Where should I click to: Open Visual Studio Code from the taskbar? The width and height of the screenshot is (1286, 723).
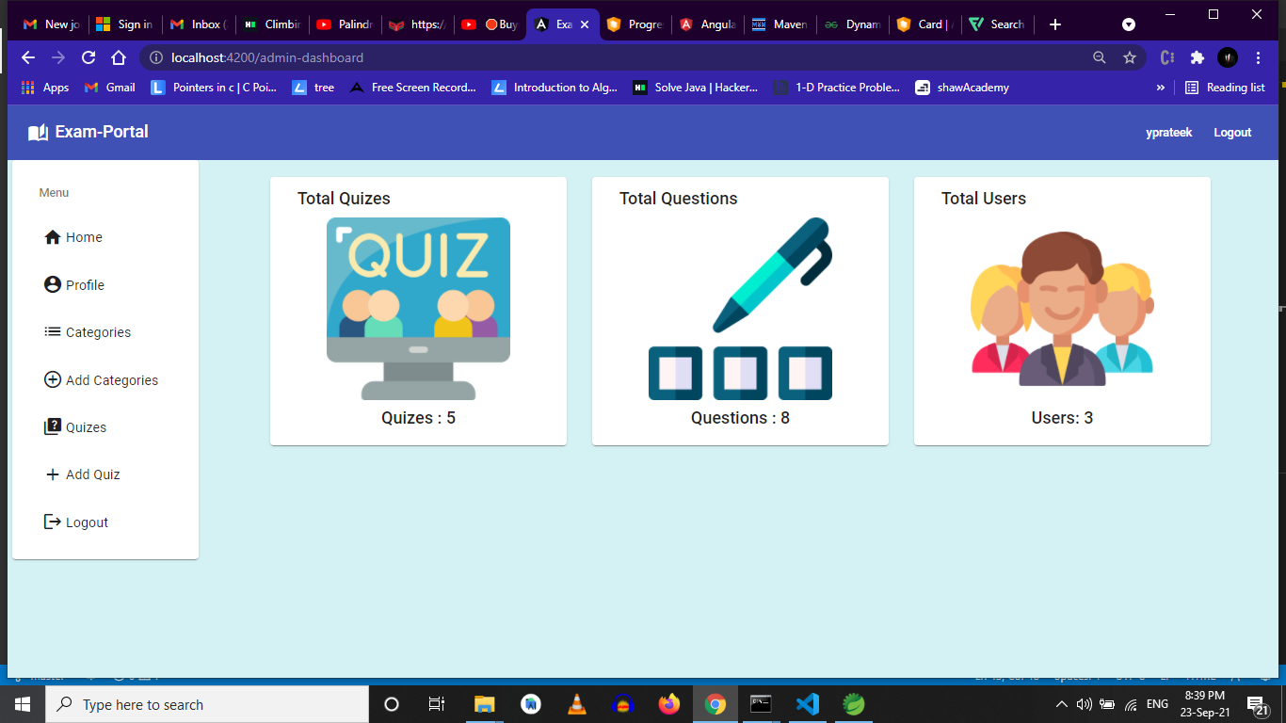[x=807, y=703]
